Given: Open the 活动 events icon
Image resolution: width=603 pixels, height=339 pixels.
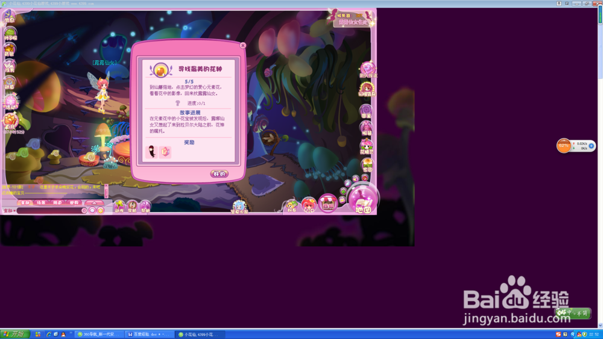Looking at the screenshot, I should click(x=10, y=101).
